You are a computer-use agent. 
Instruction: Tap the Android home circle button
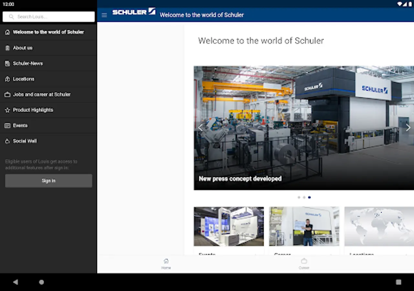[41, 282]
